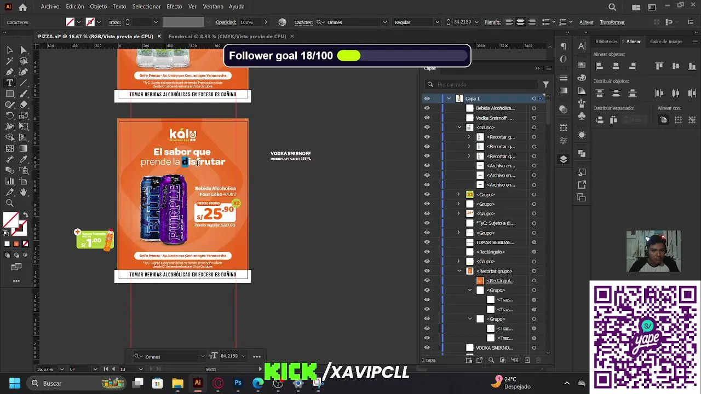This screenshot has height=394, width=701.
Task: Click the control bar fill swatch
Action: pyautogui.click(x=70, y=22)
